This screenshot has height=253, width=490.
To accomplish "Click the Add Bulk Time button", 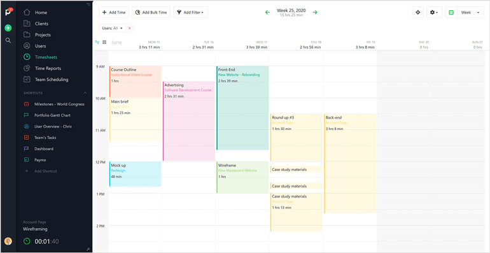I will (151, 13).
